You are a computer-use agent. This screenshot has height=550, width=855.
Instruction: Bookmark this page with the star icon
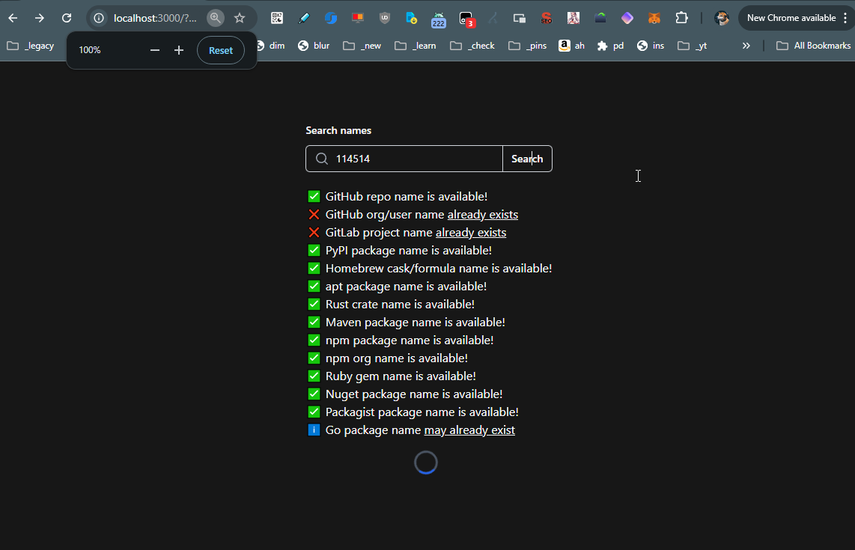(240, 18)
